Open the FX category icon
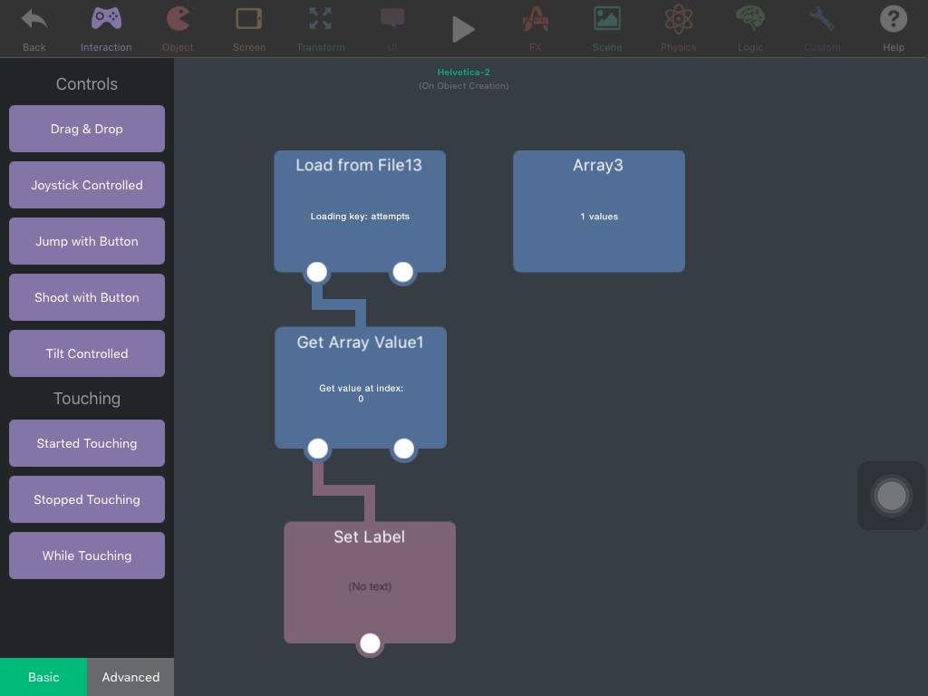Viewport: 928px width, 696px height. coord(536,20)
